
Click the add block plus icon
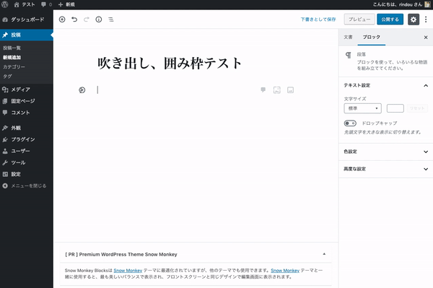[62, 19]
